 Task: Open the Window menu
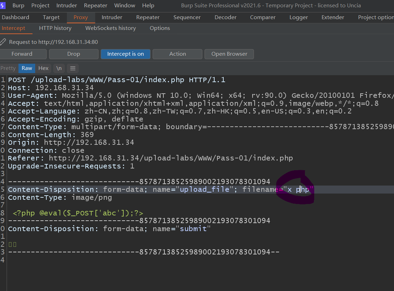click(125, 6)
